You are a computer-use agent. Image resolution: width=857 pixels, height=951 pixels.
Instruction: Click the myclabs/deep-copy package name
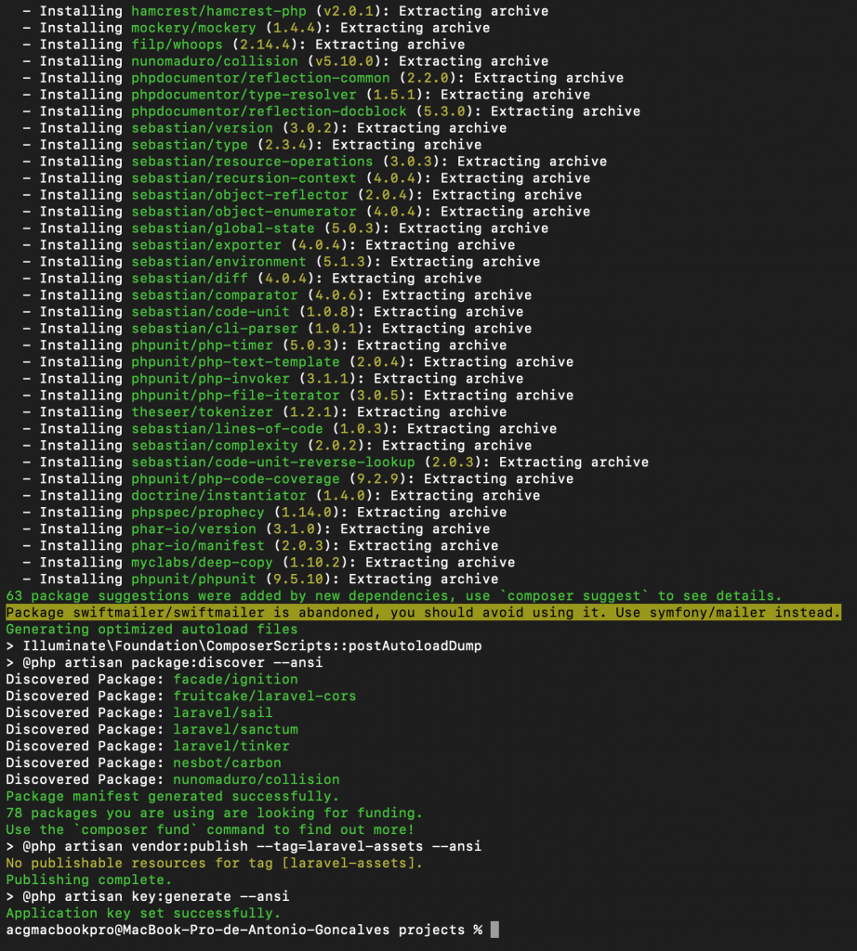point(202,562)
